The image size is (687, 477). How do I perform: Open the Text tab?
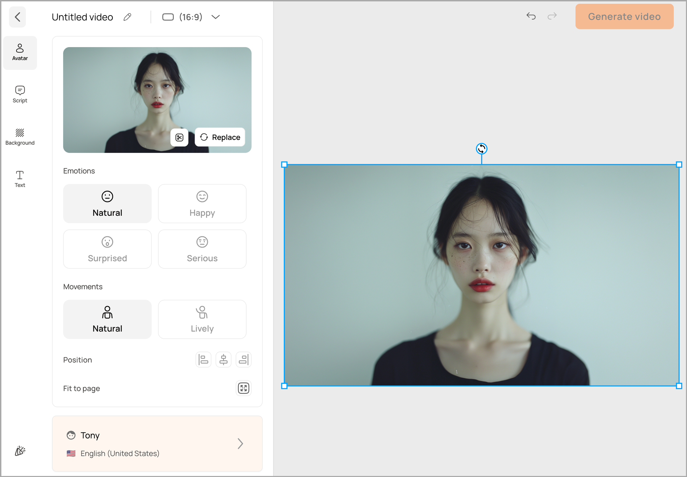tap(20, 179)
